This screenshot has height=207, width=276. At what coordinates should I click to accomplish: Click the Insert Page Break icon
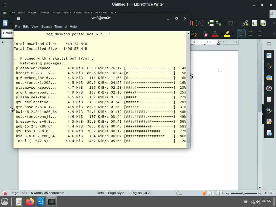tap(210, 23)
